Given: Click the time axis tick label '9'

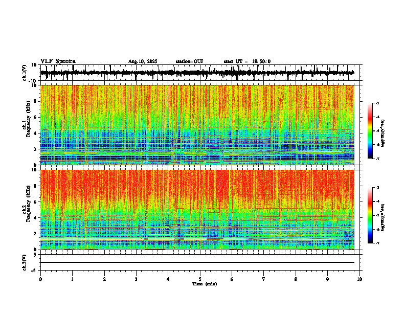Looking at the screenshot, I should click(x=327, y=279).
